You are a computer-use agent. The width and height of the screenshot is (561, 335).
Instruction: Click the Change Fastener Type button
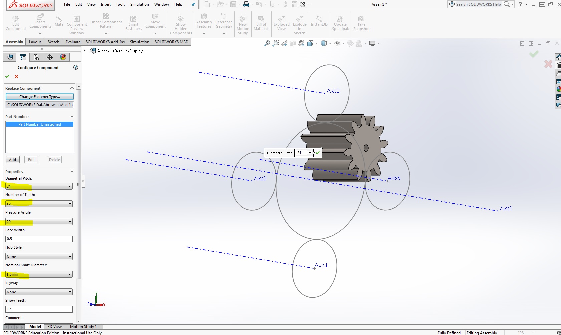coord(39,97)
